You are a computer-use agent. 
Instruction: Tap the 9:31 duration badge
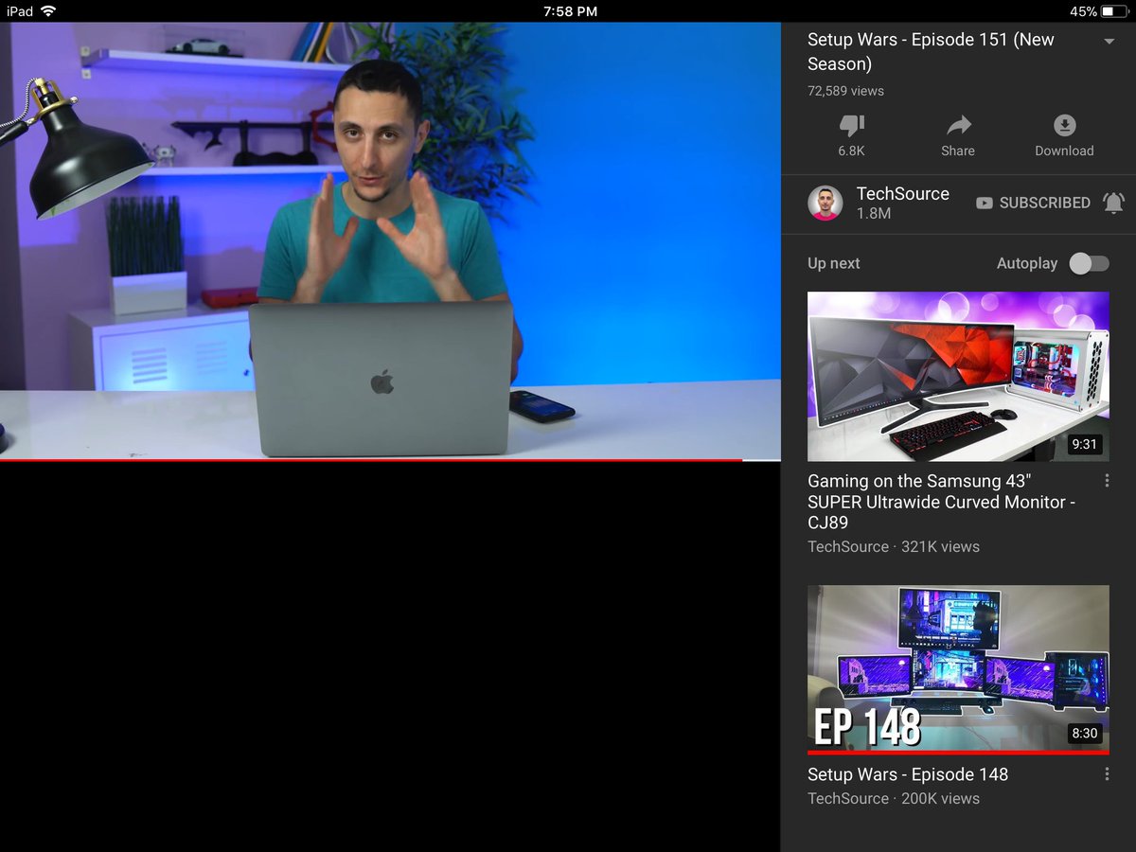pyautogui.click(x=1084, y=444)
